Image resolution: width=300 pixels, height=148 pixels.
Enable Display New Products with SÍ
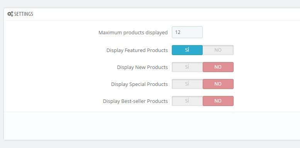tap(187, 67)
